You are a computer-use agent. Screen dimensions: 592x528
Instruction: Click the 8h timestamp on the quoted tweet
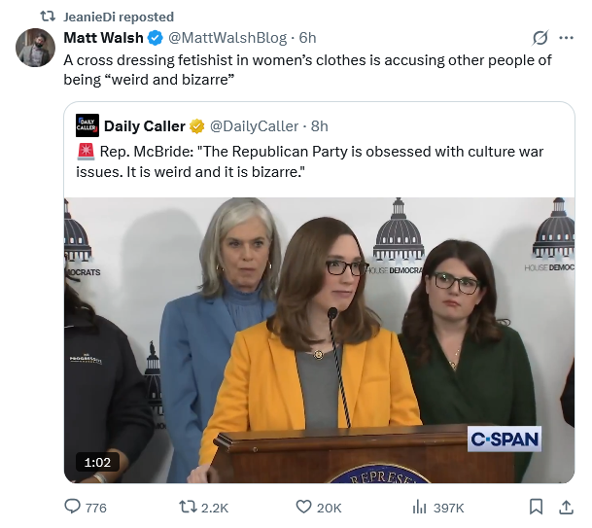[318, 125]
